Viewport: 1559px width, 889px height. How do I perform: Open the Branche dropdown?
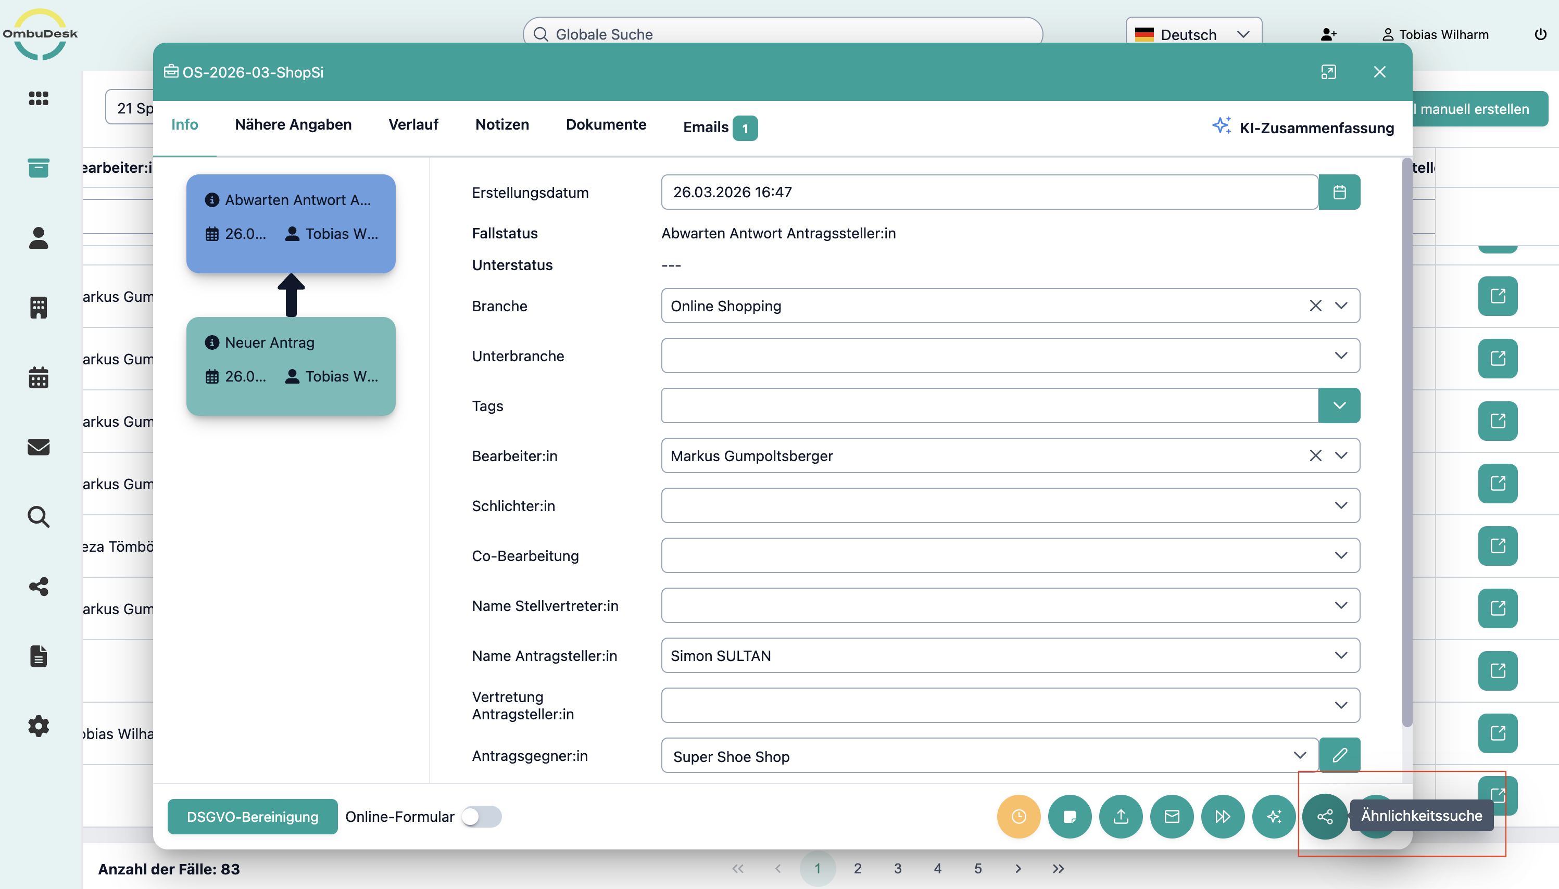point(1341,306)
